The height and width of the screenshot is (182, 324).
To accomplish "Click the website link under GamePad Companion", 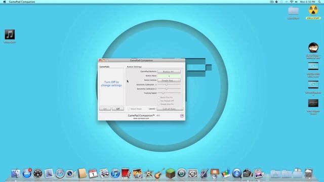I will coord(141,118).
